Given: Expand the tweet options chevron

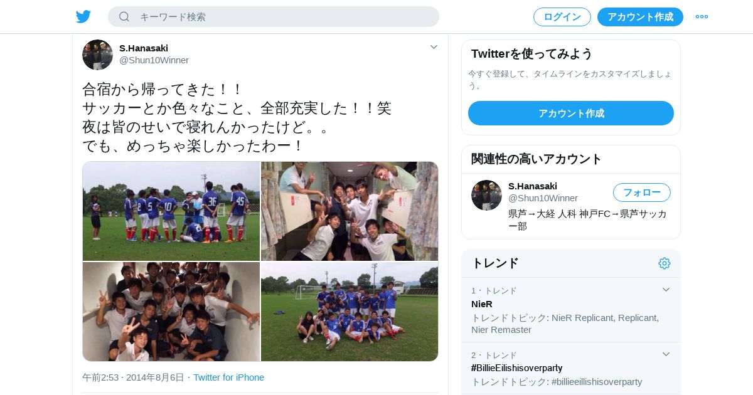Looking at the screenshot, I should pyautogui.click(x=434, y=47).
